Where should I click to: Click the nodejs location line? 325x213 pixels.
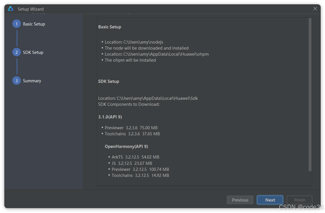coord(134,42)
